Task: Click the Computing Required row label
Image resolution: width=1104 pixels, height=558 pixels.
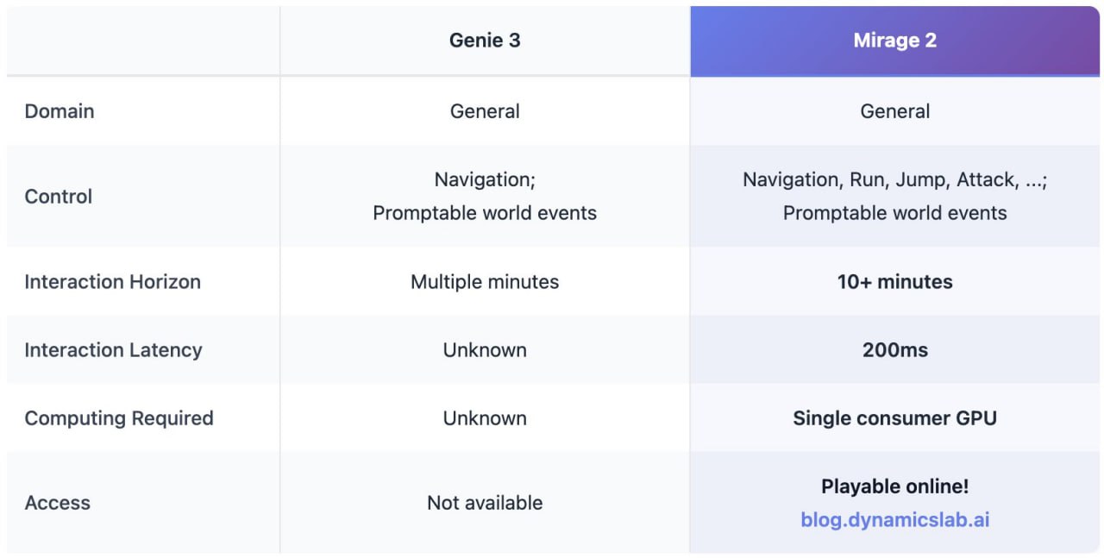Action: click(x=118, y=418)
